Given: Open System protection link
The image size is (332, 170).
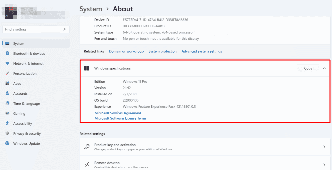Looking at the screenshot, I should (x=162, y=51).
